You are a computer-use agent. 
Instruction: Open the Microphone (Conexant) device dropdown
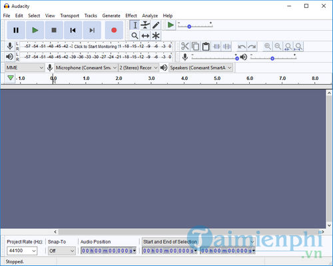point(86,67)
